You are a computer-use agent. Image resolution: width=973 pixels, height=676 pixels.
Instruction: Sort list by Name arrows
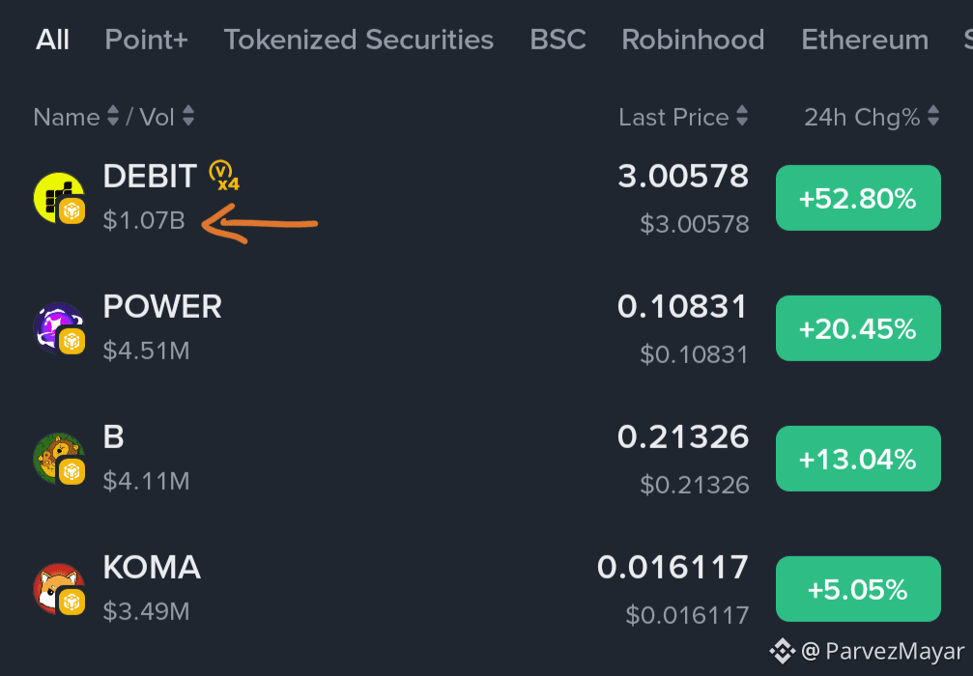tap(113, 116)
